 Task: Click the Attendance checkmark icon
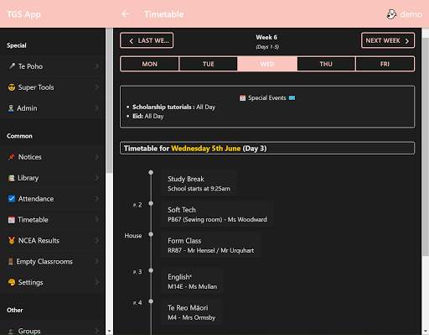pos(12,199)
